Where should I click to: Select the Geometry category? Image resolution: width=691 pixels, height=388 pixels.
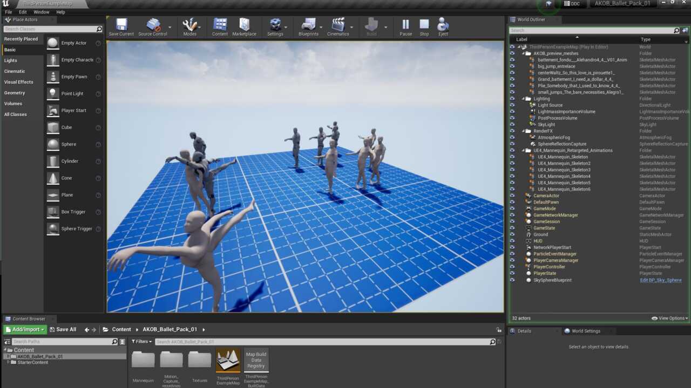(15, 93)
